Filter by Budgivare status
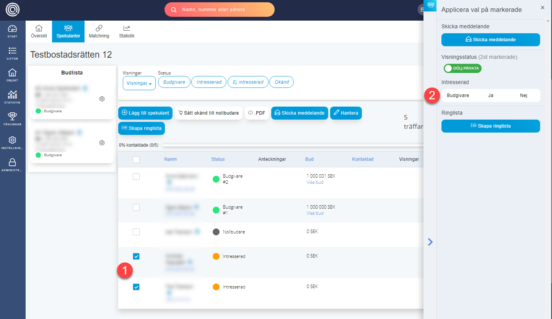This screenshot has height=319, width=552. [x=174, y=82]
